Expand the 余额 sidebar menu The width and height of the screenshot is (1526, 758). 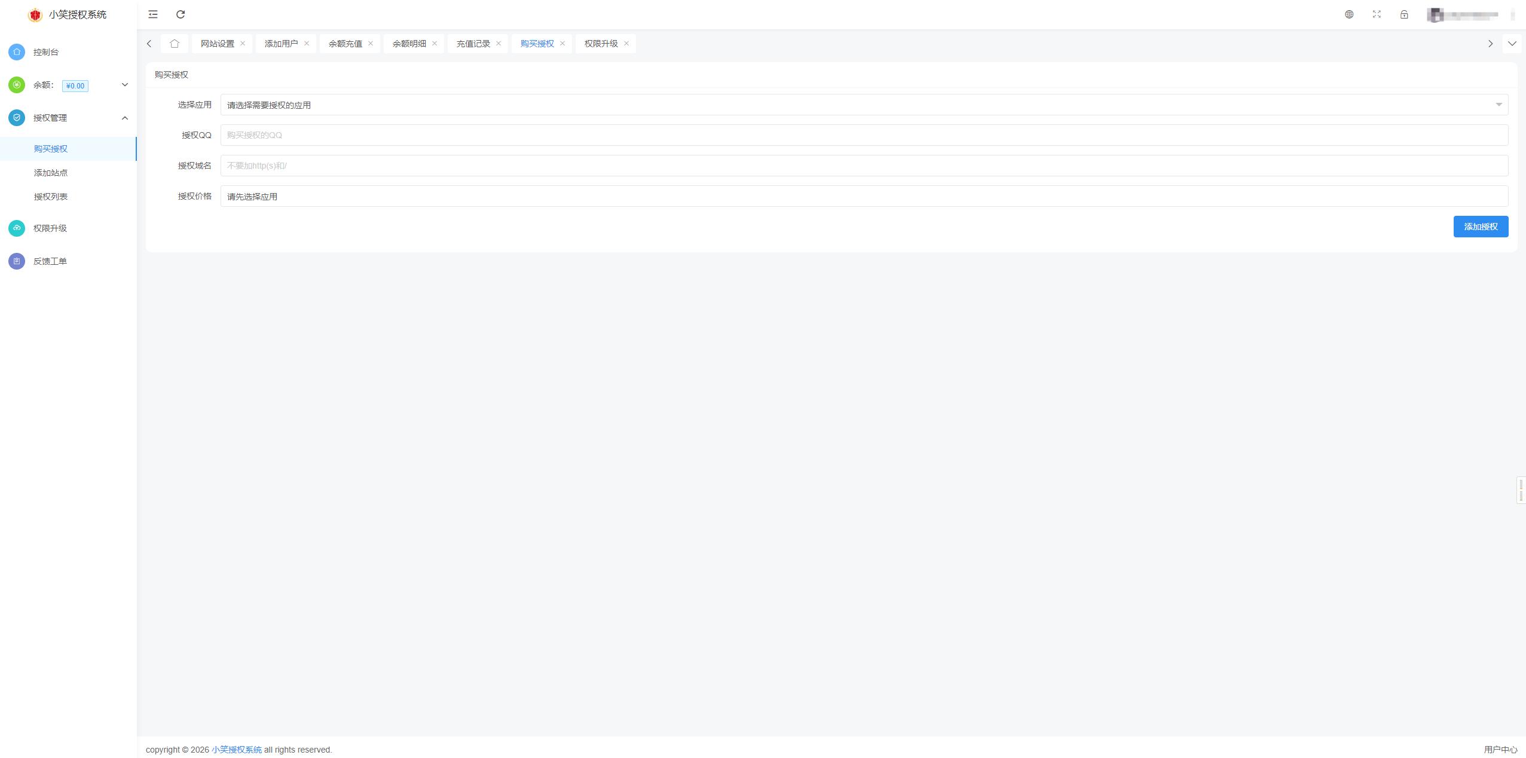(125, 85)
